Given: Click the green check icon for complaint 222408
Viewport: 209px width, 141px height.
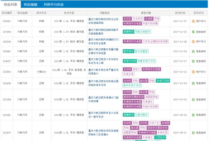Looking at the screenshot, I should point(193,83).
